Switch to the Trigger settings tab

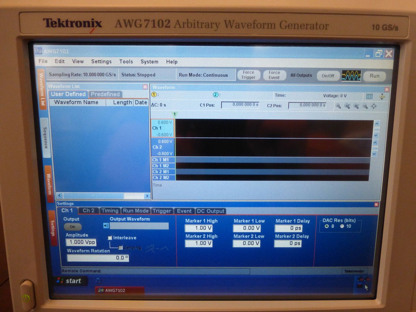[162, 211]
